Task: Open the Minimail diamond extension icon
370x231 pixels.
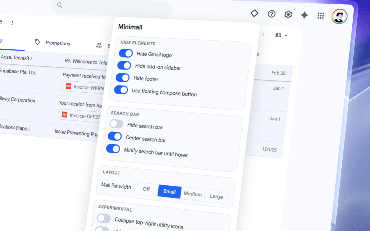Action: click(x=254, y=13)
